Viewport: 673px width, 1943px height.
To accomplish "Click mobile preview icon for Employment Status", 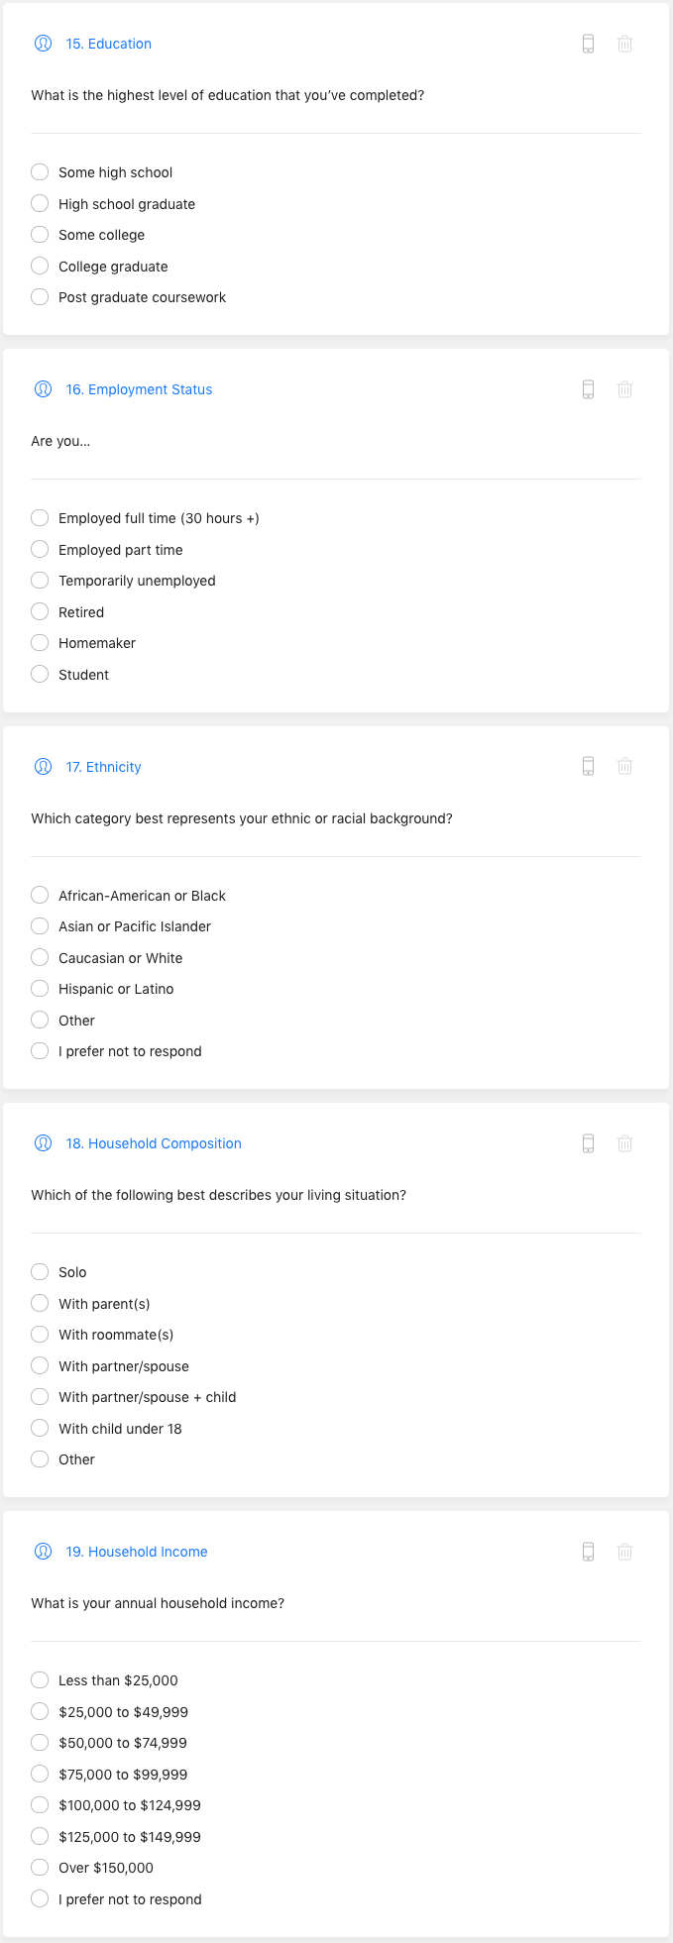I will (588, 389).
